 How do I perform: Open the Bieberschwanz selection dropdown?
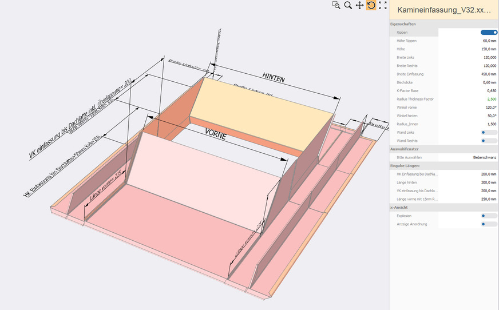[484, 157]
